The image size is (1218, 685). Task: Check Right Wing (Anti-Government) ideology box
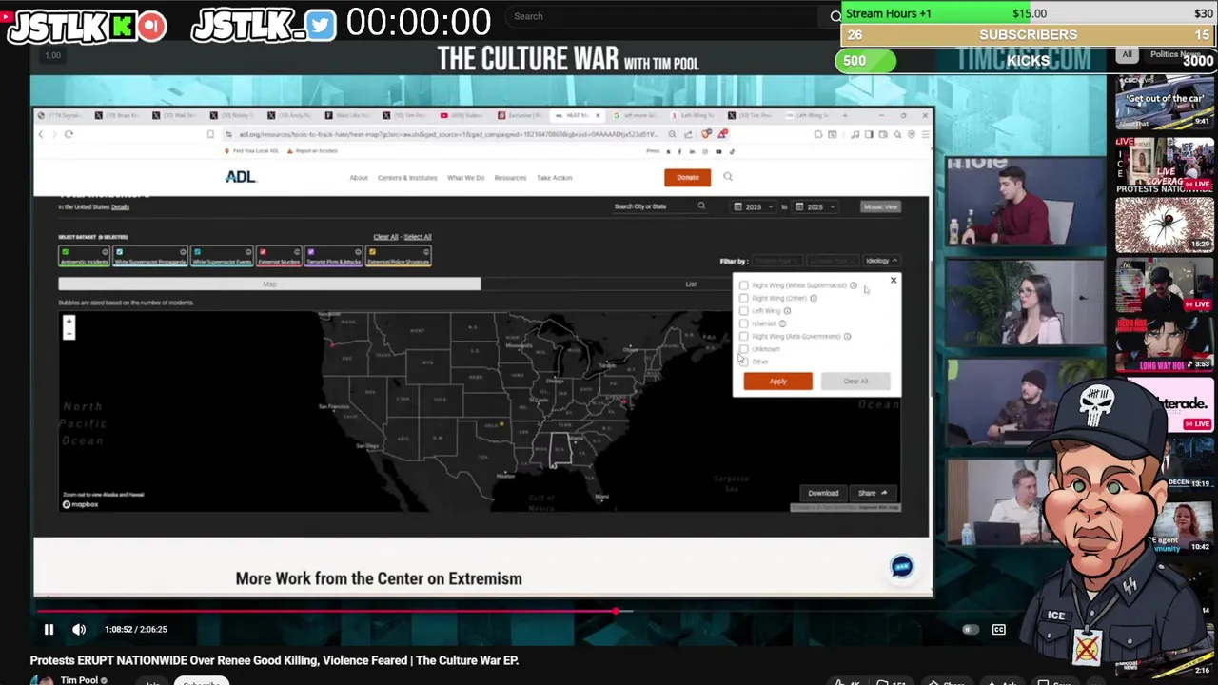click(744, 336)
